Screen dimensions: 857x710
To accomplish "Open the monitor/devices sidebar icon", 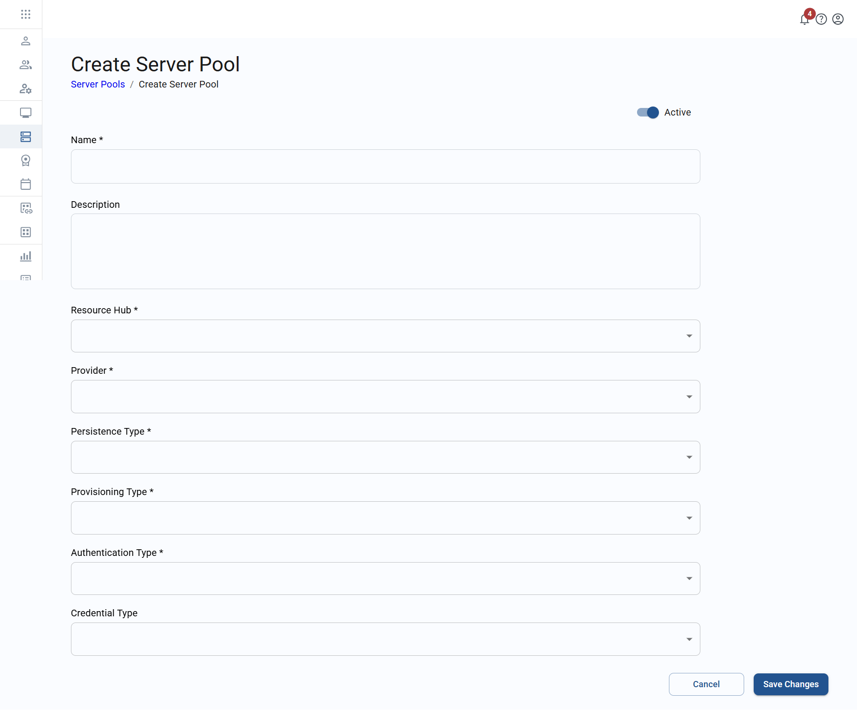I will pos(26,113).
